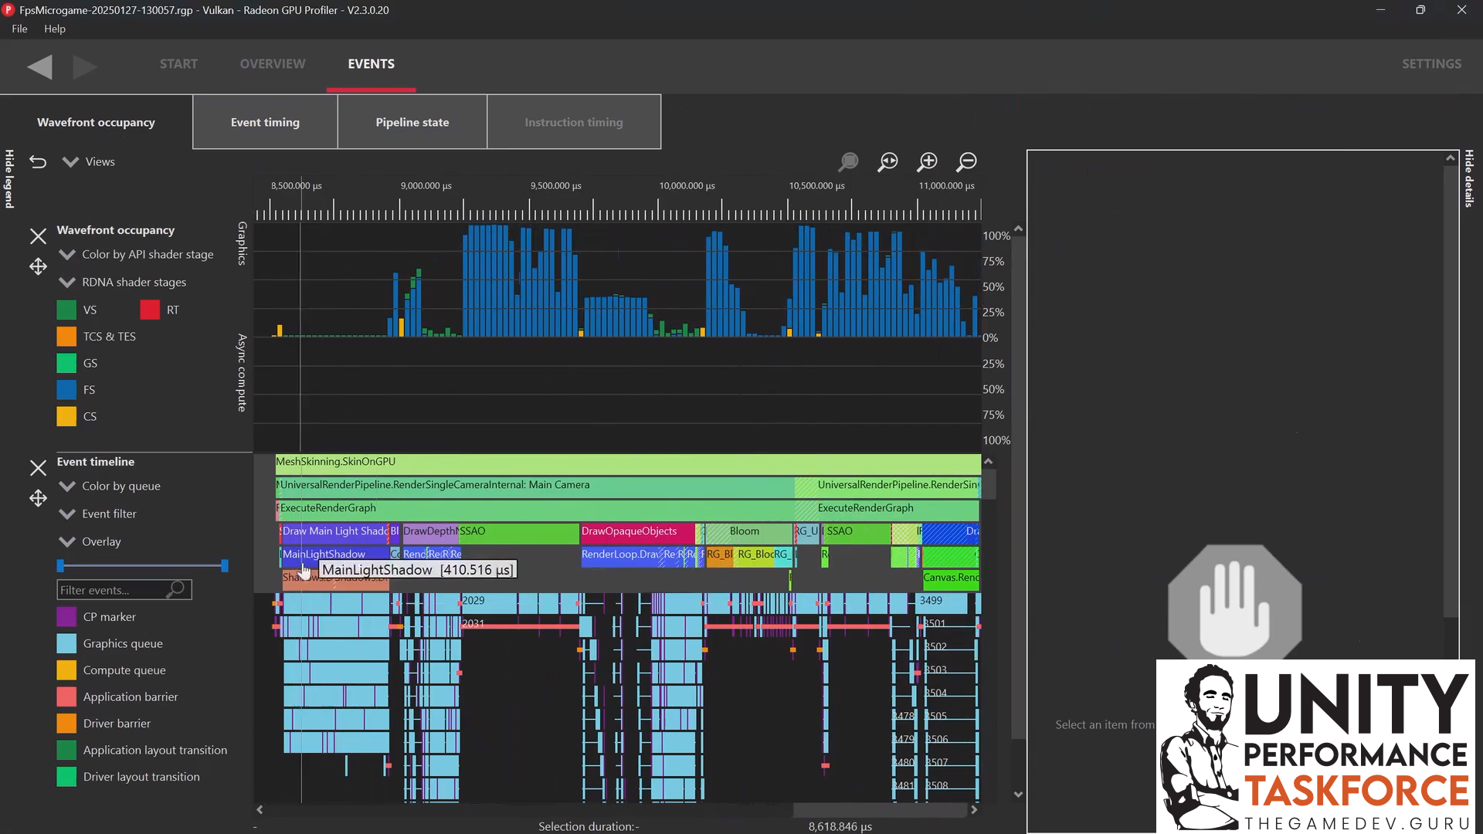Expand the Color by queue section

pos(66,486)
